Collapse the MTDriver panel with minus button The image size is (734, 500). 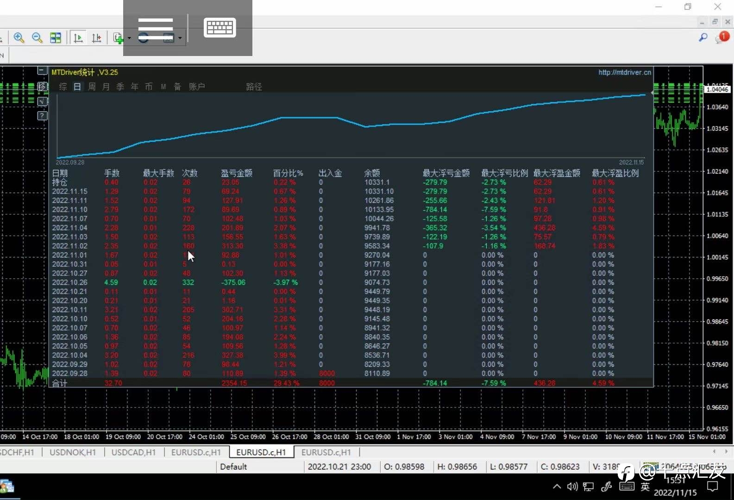point(42,71)
